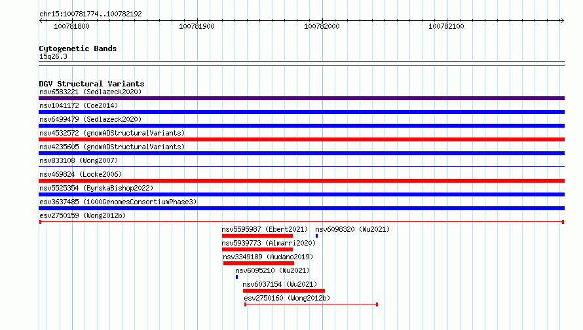Click the red bar under nsv469824
The height and width of the screenshot is (330, 583).
[x=301, y=181]
